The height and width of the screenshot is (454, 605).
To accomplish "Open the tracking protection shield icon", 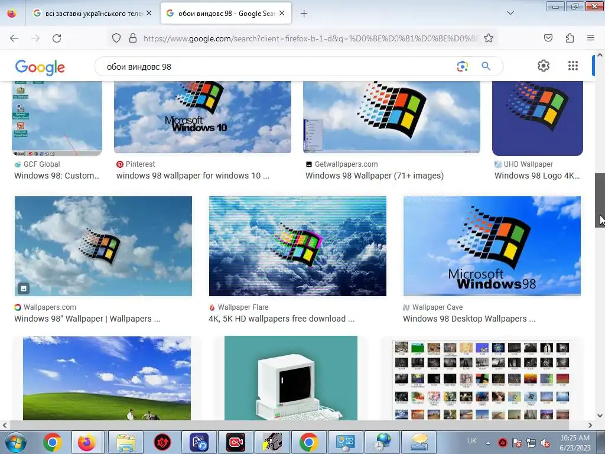I will (x=116, y=38).
